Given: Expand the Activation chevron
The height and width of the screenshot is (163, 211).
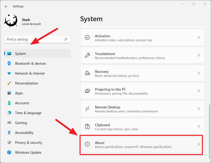Looking at the screenshot, I should 198,37.
